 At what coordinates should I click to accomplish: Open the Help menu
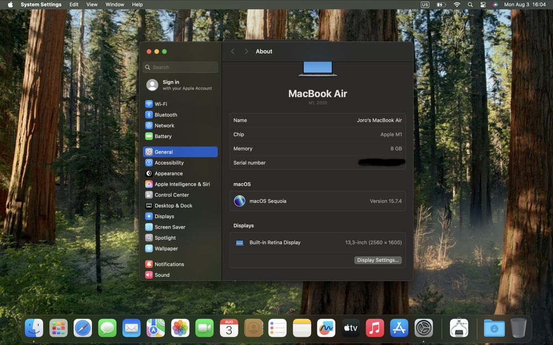point(137,4)
